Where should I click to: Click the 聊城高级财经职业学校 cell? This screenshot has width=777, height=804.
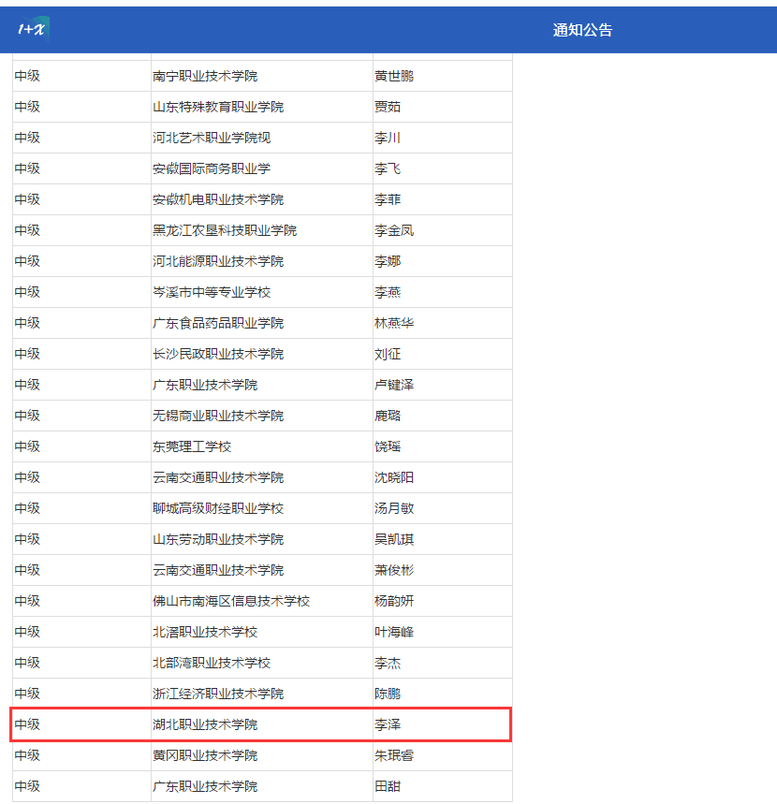click(x=218, y=508)
